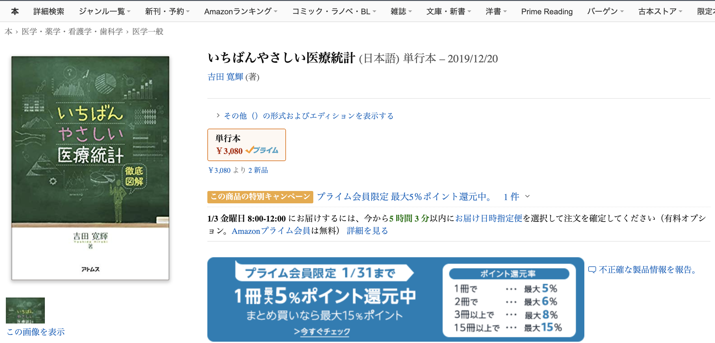The height and width of the screenshot is (343, 715).
Task: Select the 単行本 ¥3,080 format button
Action: click(x=247, y=145)
